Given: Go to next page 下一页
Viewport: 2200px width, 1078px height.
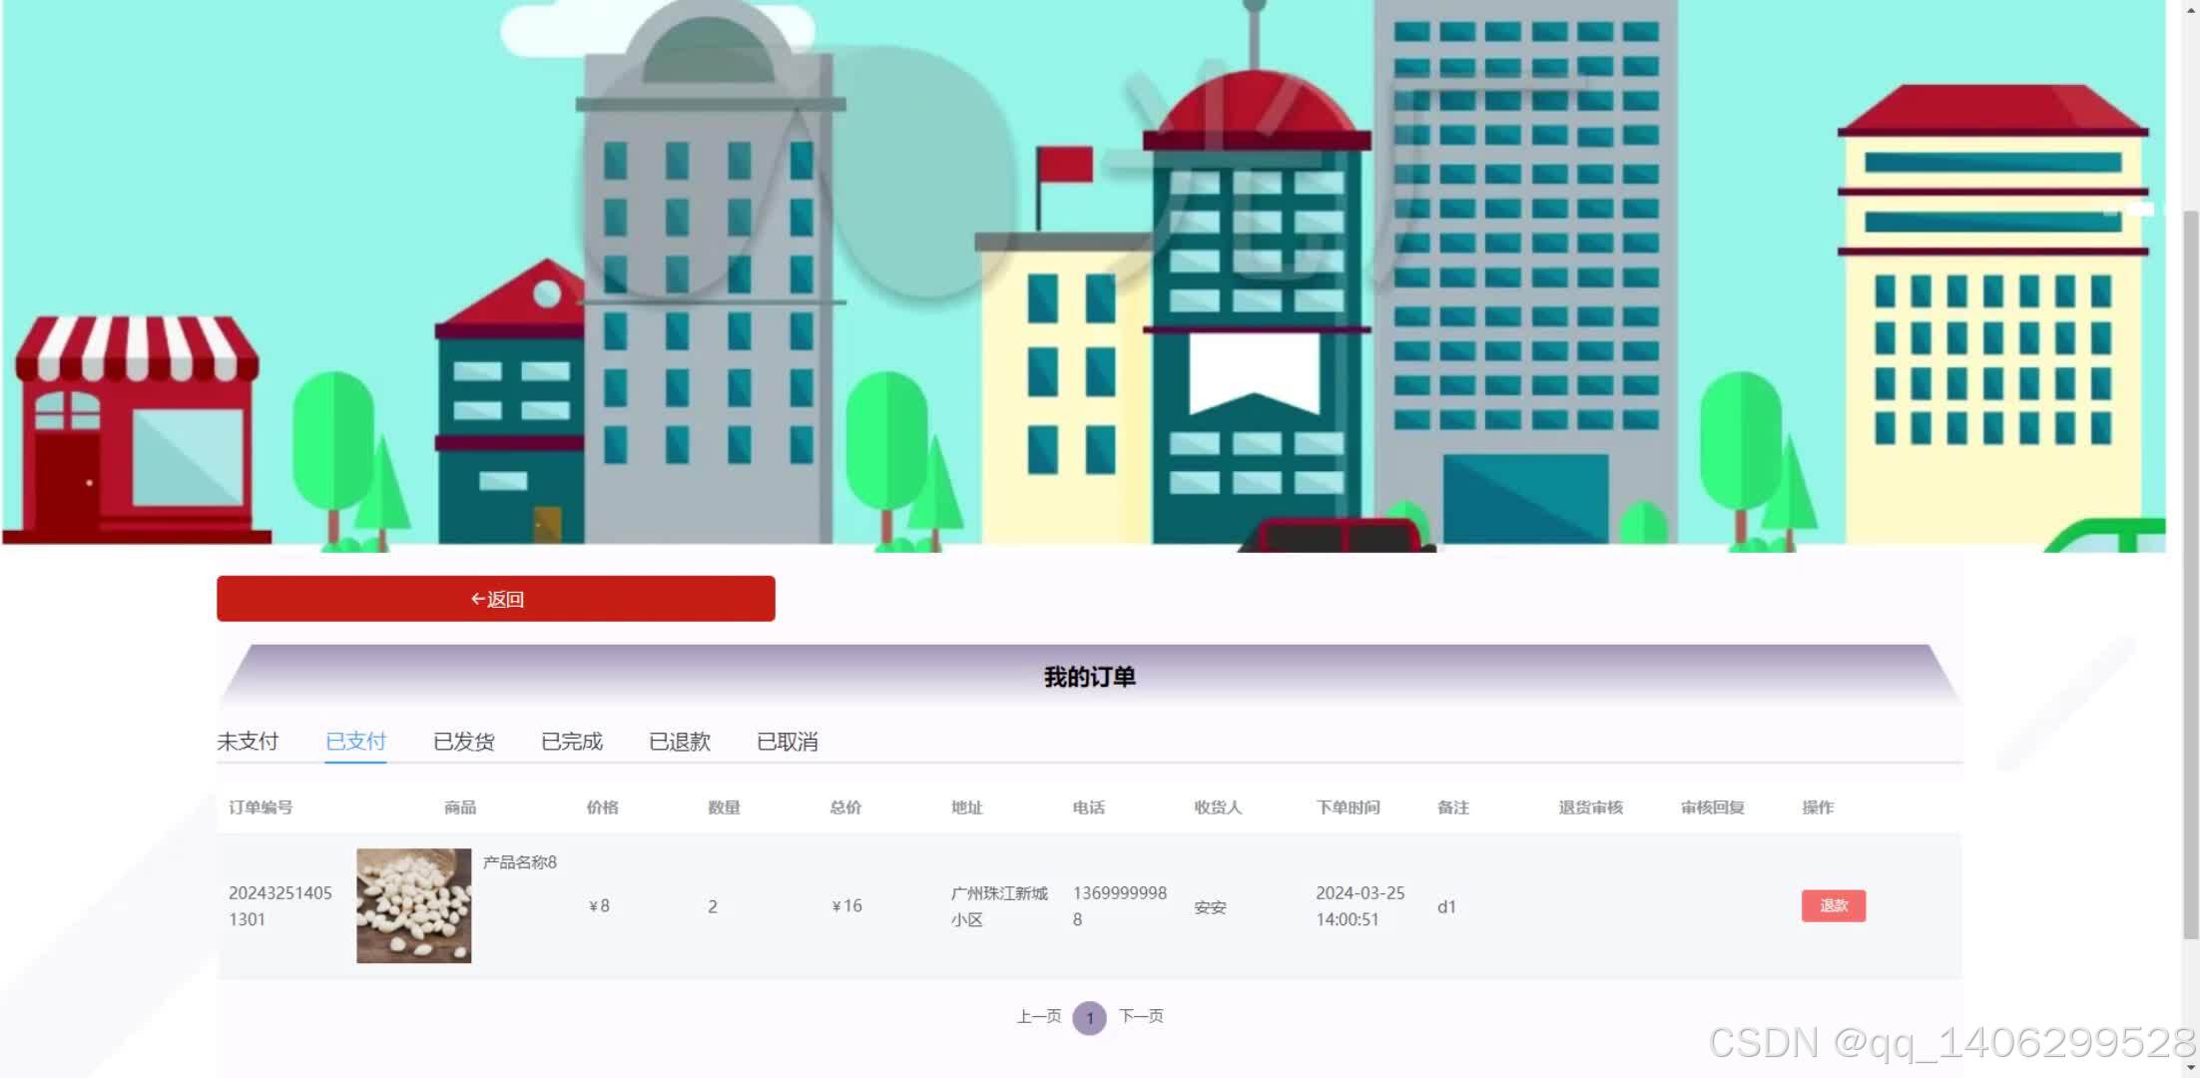Looking at the screenshot, I should coord(1141,1016).
